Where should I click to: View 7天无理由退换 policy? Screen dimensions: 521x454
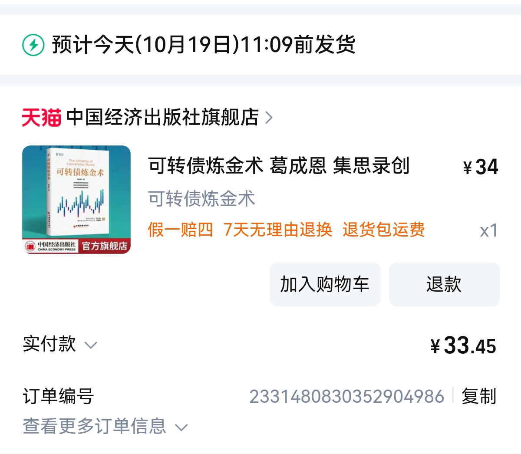(278, 230)
